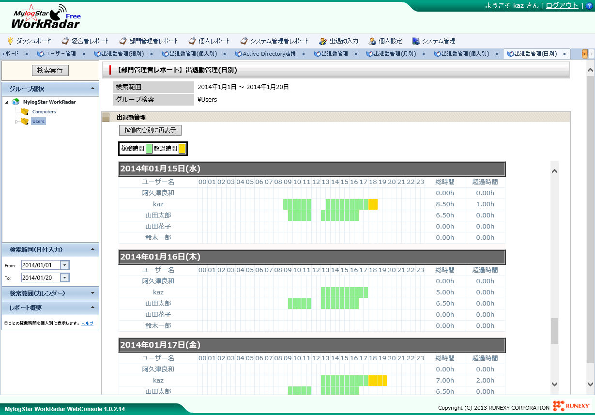Close the Active Directory連携 tab
This screenshot has height=415, width=595.
tap(303, 54)
